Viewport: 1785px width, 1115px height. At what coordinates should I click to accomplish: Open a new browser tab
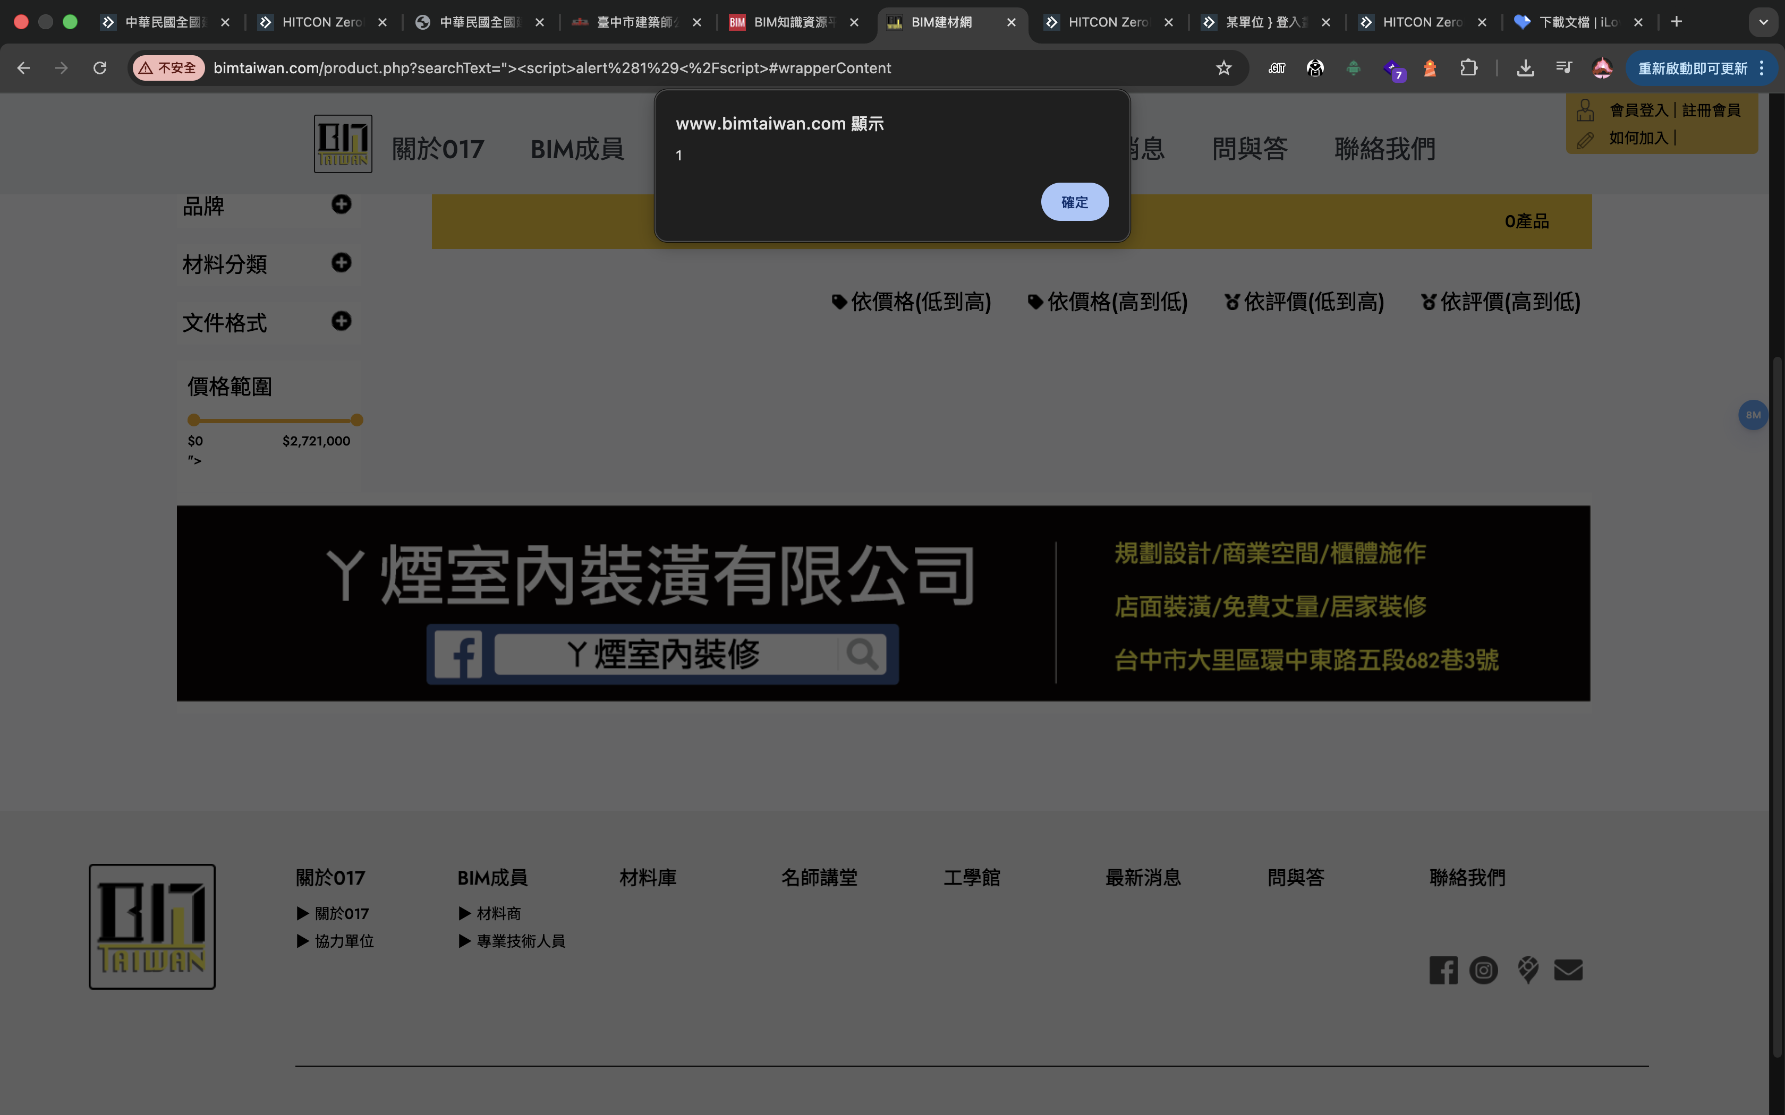point(1677,22)
